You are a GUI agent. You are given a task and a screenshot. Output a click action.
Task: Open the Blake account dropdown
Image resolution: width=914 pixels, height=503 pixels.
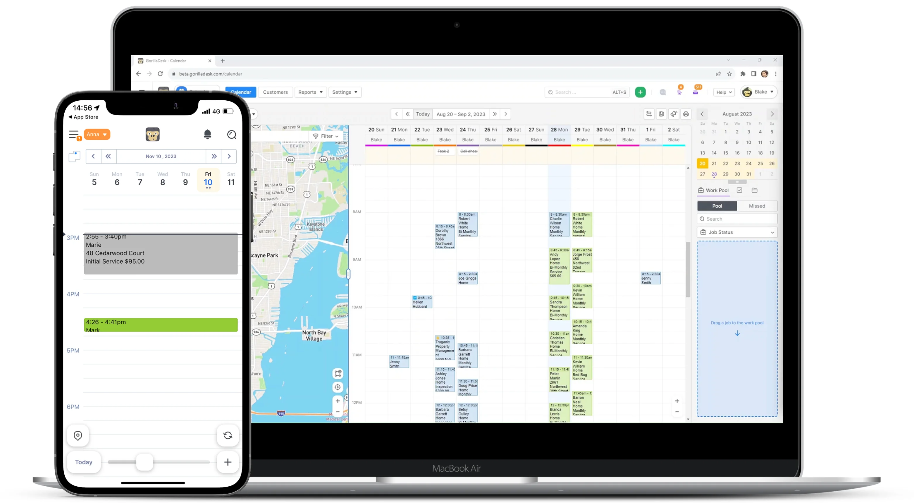[759, 92]
